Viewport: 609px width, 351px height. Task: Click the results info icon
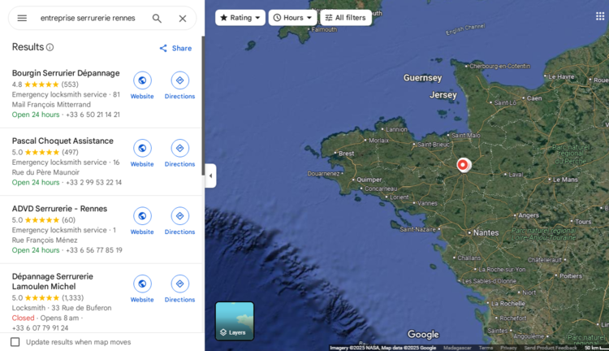tap(50, 48)
